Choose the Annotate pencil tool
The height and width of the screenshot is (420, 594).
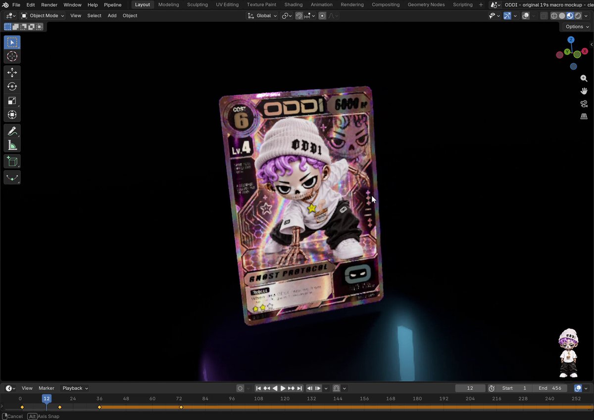[x=12, y=131]
